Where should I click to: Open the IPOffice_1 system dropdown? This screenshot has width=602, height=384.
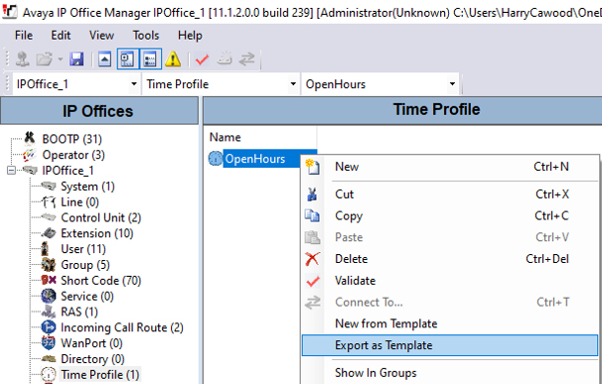click(x=134, y=83)
